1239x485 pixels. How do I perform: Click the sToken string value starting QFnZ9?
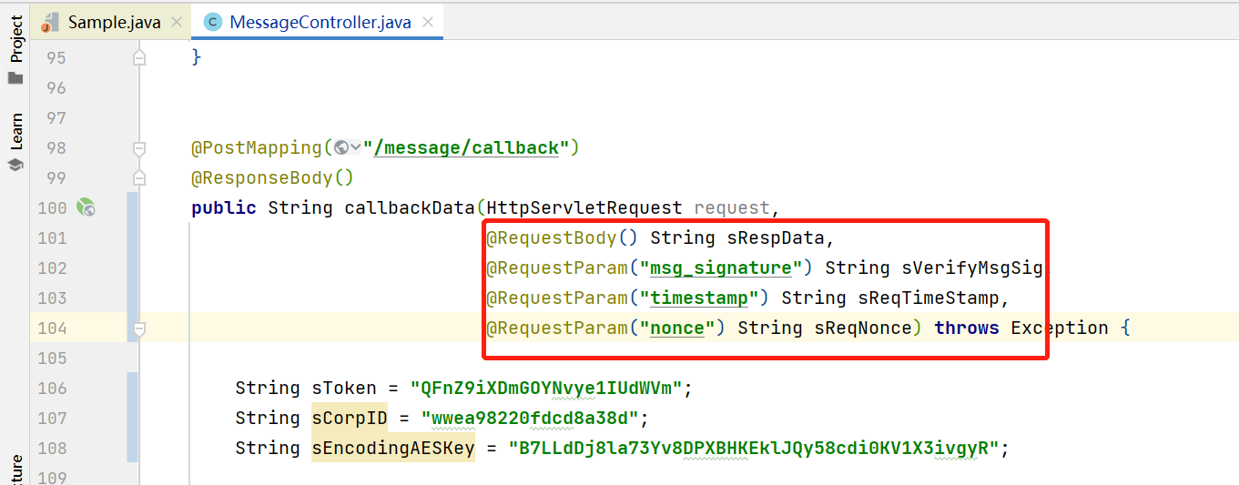(x=546, y=388)
